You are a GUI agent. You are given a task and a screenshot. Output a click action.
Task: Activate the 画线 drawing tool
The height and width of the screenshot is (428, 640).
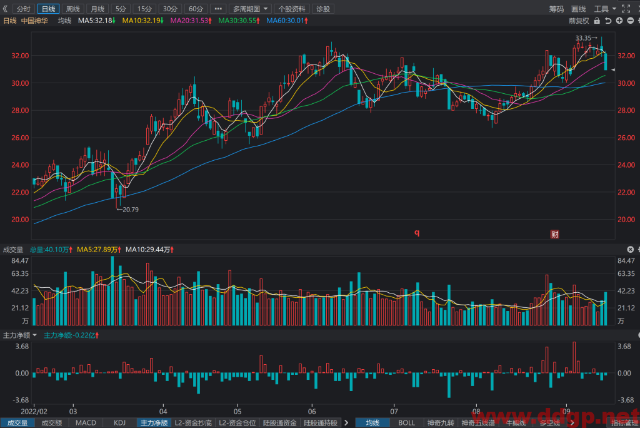[x=578, y=9]
